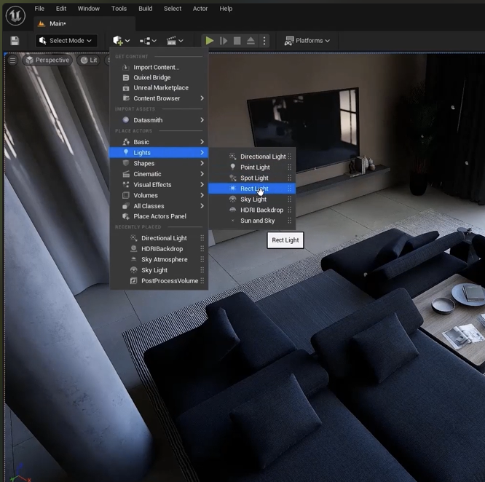
Task: Expand Content Browser submenu
Action: click(x=159, y=98)
